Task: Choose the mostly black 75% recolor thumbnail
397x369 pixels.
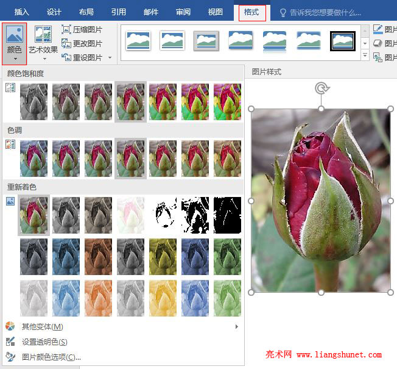Action: (227, 215)
